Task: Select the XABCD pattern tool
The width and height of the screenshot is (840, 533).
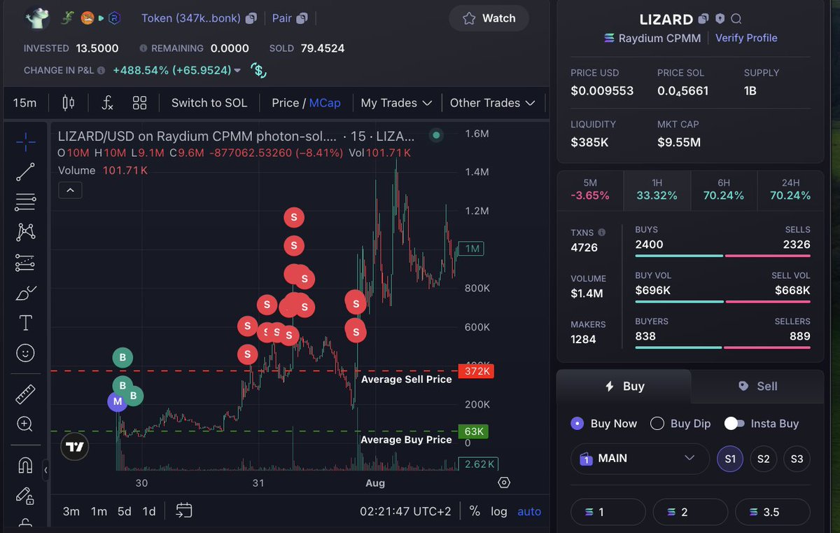Action: pos(25,232)
